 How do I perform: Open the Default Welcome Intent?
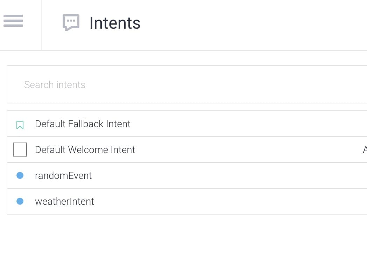point(85,150)
